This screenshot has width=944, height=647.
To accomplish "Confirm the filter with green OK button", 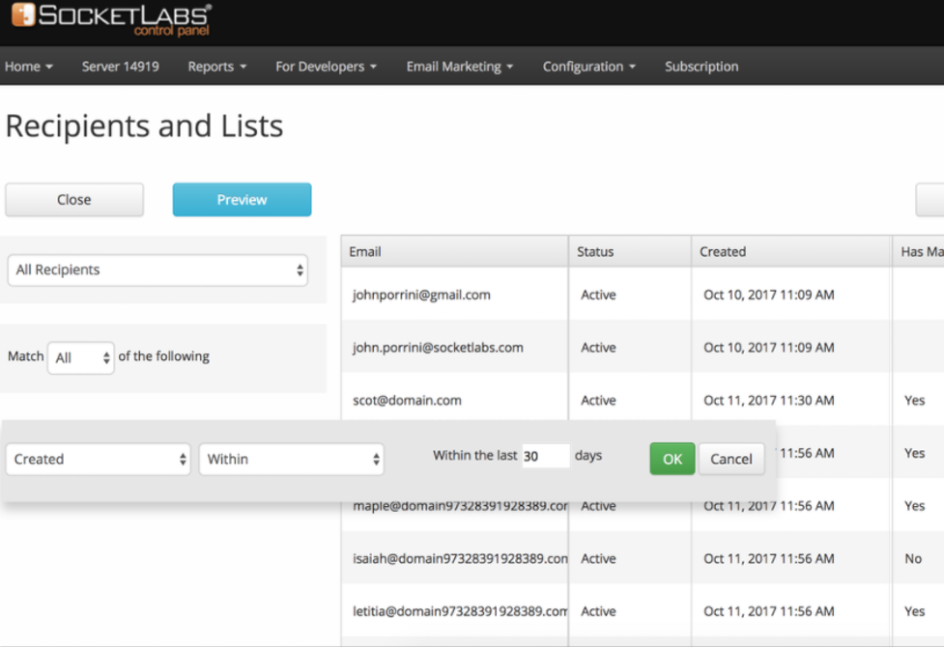I will pyautogui.click(x=672, y=459).
